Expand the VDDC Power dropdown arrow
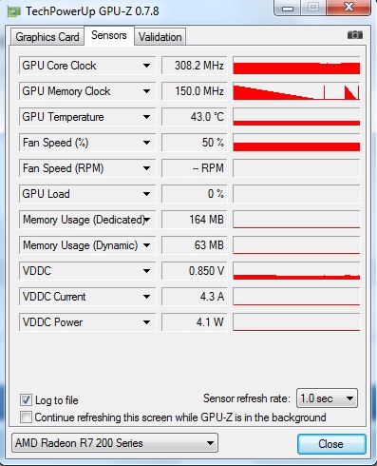The height and width of the screenshot is (466, 377). coord(146,322)
